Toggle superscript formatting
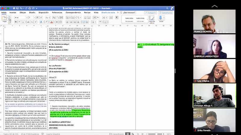This screenshot has width=241, height=135. (x=36, y=22)
